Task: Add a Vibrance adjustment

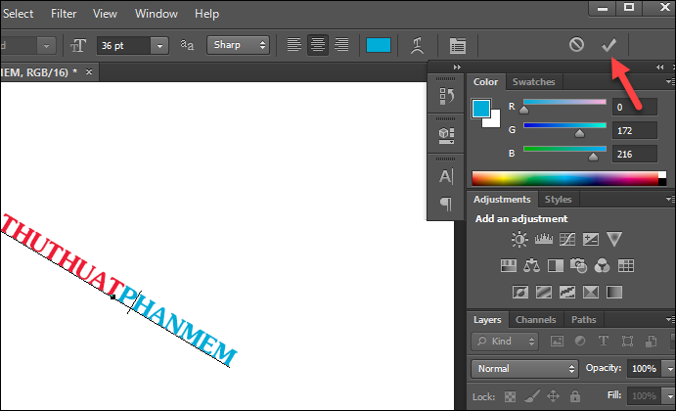Action: 614,239
